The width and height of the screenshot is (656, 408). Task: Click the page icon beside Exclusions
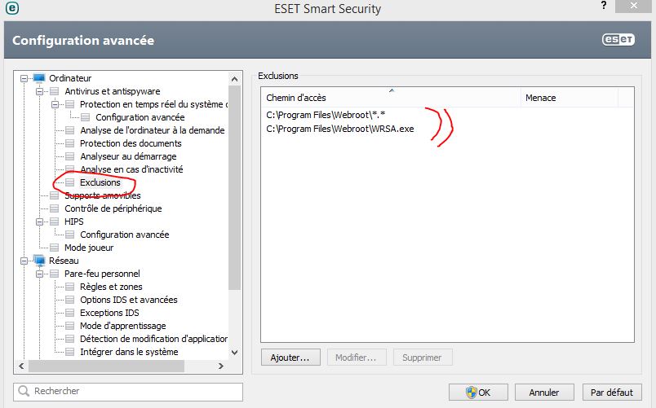pyautogui.click(x=70, y=182)
